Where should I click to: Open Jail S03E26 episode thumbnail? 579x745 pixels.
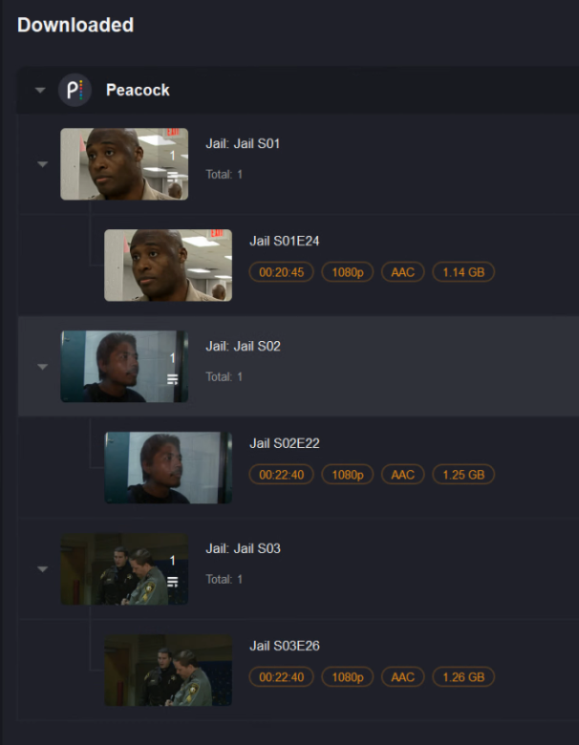pos(168,670)
